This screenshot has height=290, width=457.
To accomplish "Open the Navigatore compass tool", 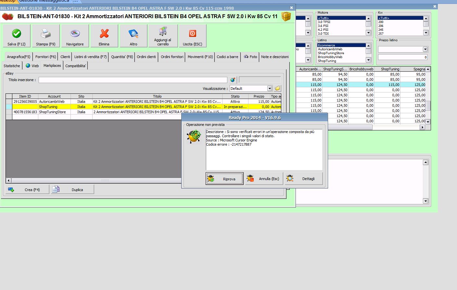I will point(75,36).
